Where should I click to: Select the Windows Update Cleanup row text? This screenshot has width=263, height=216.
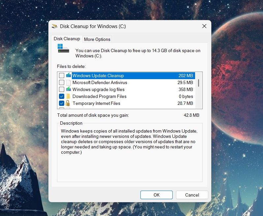coord(98,76)
